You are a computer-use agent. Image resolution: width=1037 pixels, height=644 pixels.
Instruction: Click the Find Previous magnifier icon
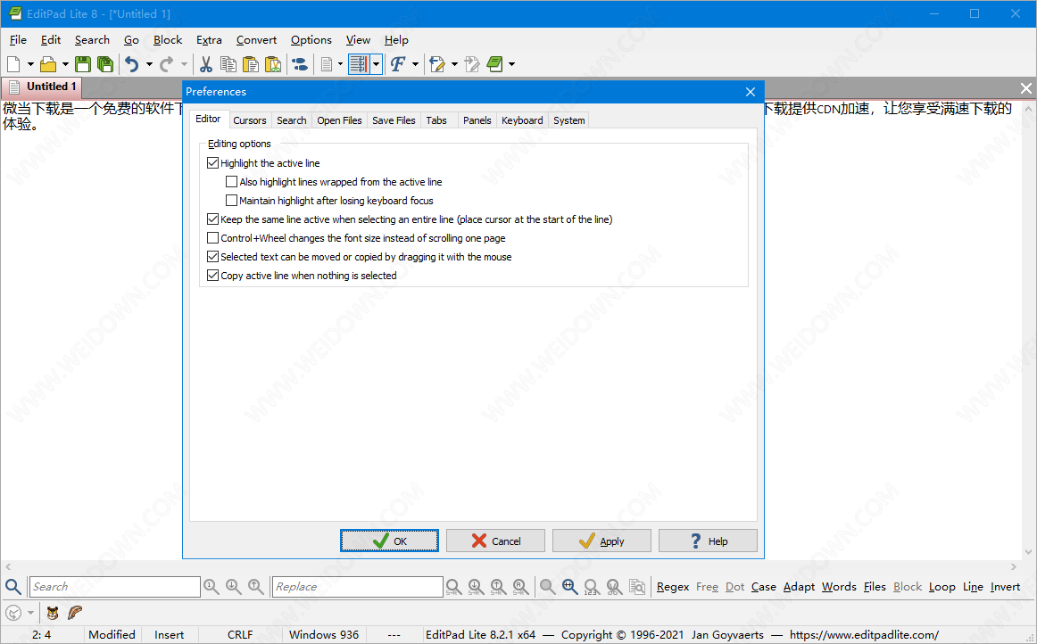point(256,587)
